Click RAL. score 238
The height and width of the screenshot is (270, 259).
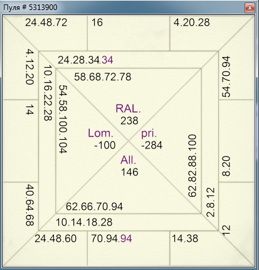tap(129, 121)
